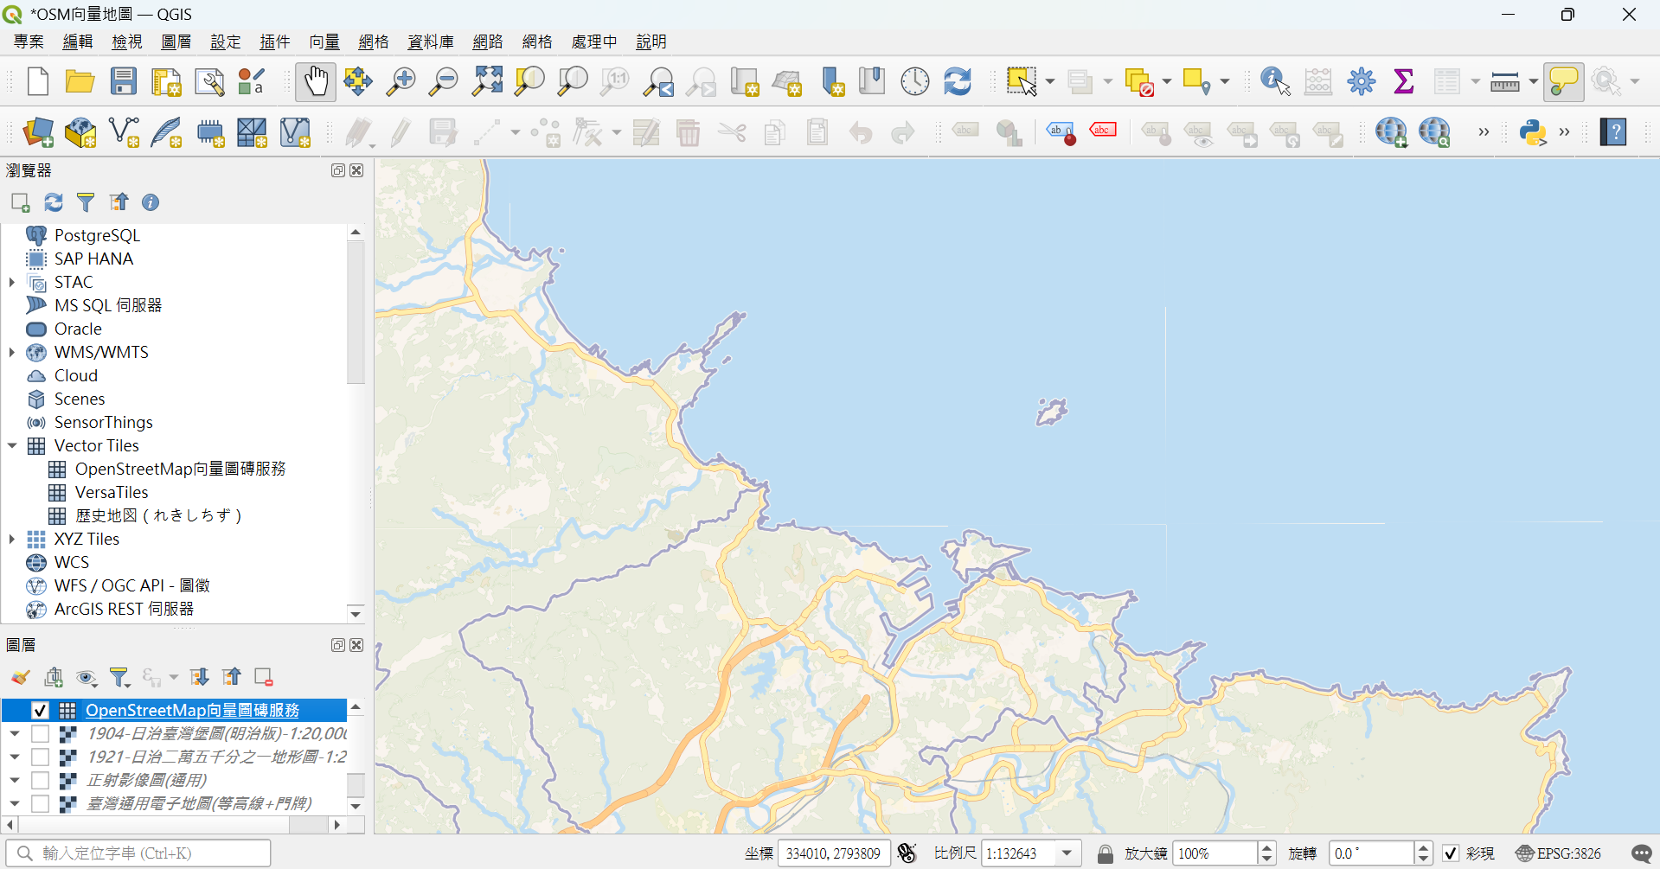Refresh the map canvas
1660x869 pixels.
[958, 82]
